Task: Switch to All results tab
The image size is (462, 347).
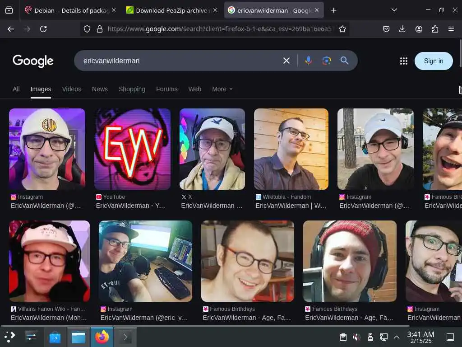Action: point(16,89)
